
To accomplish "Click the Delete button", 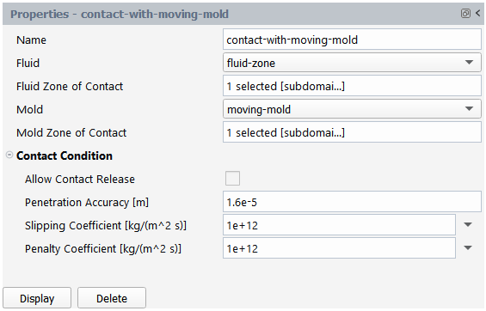I will pyautogui.click(x=112, y=298).
